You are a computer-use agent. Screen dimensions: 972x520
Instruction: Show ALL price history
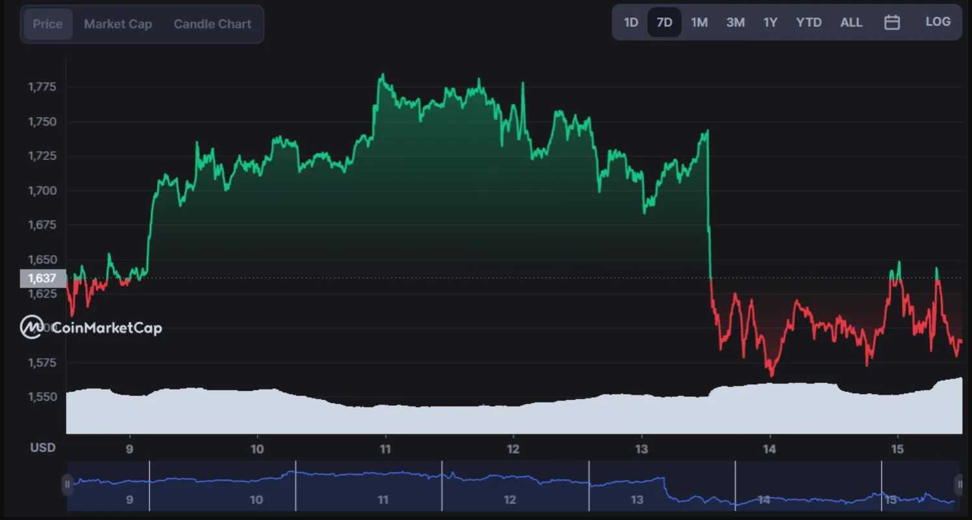pos(851,22)
